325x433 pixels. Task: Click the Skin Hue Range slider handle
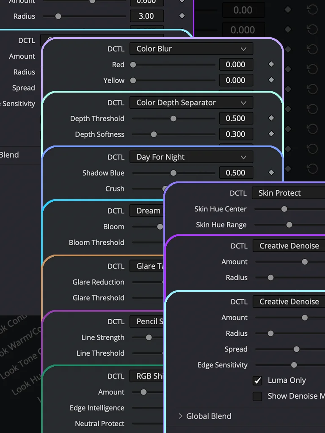289,225
